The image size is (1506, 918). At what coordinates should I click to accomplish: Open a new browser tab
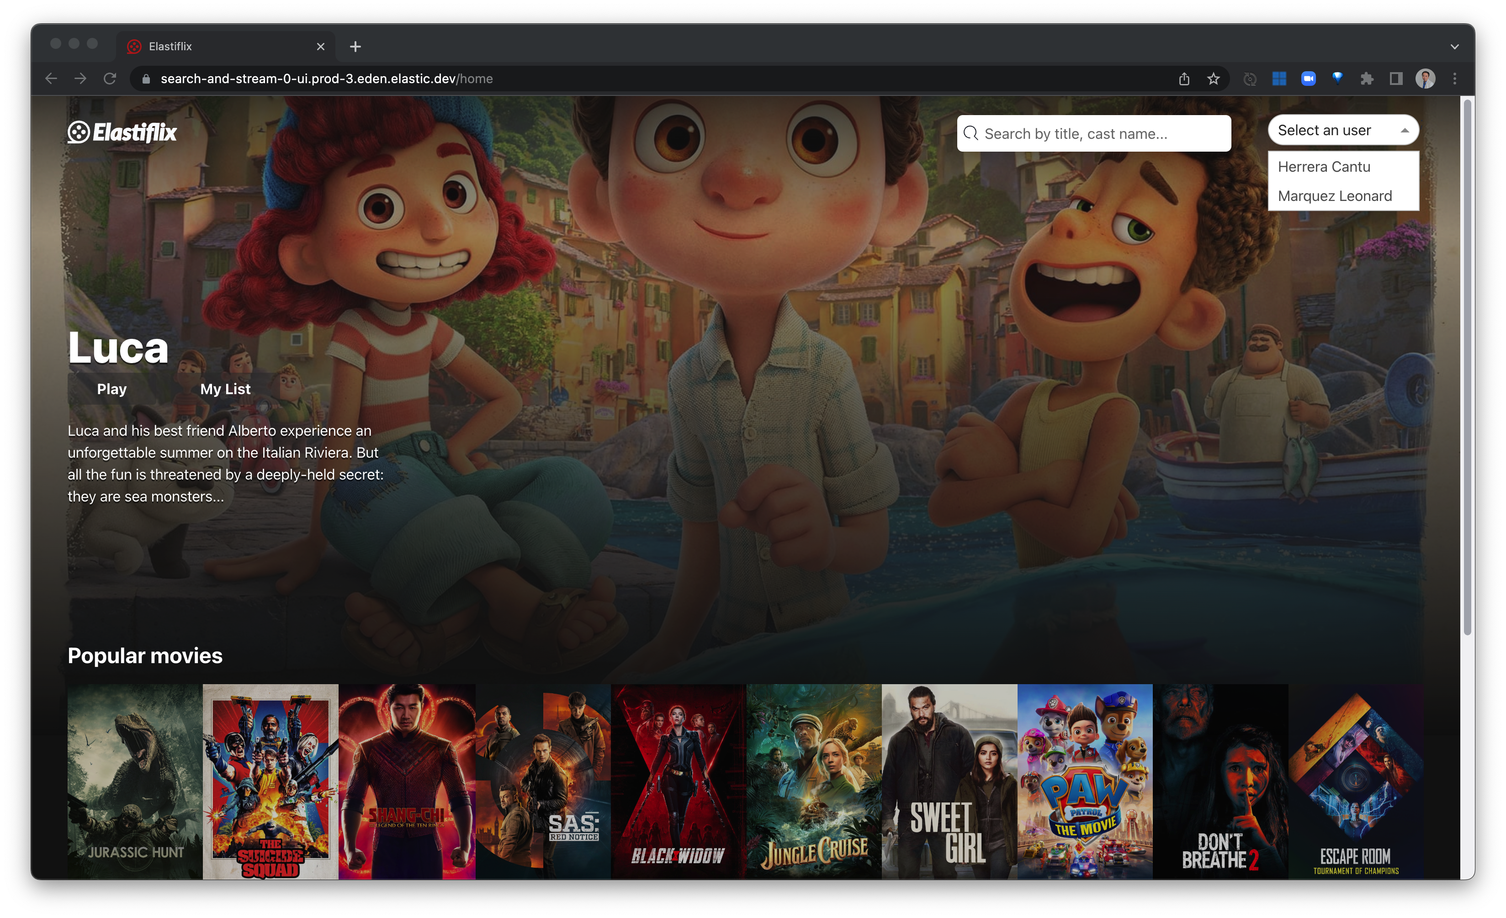pos(355,47)
